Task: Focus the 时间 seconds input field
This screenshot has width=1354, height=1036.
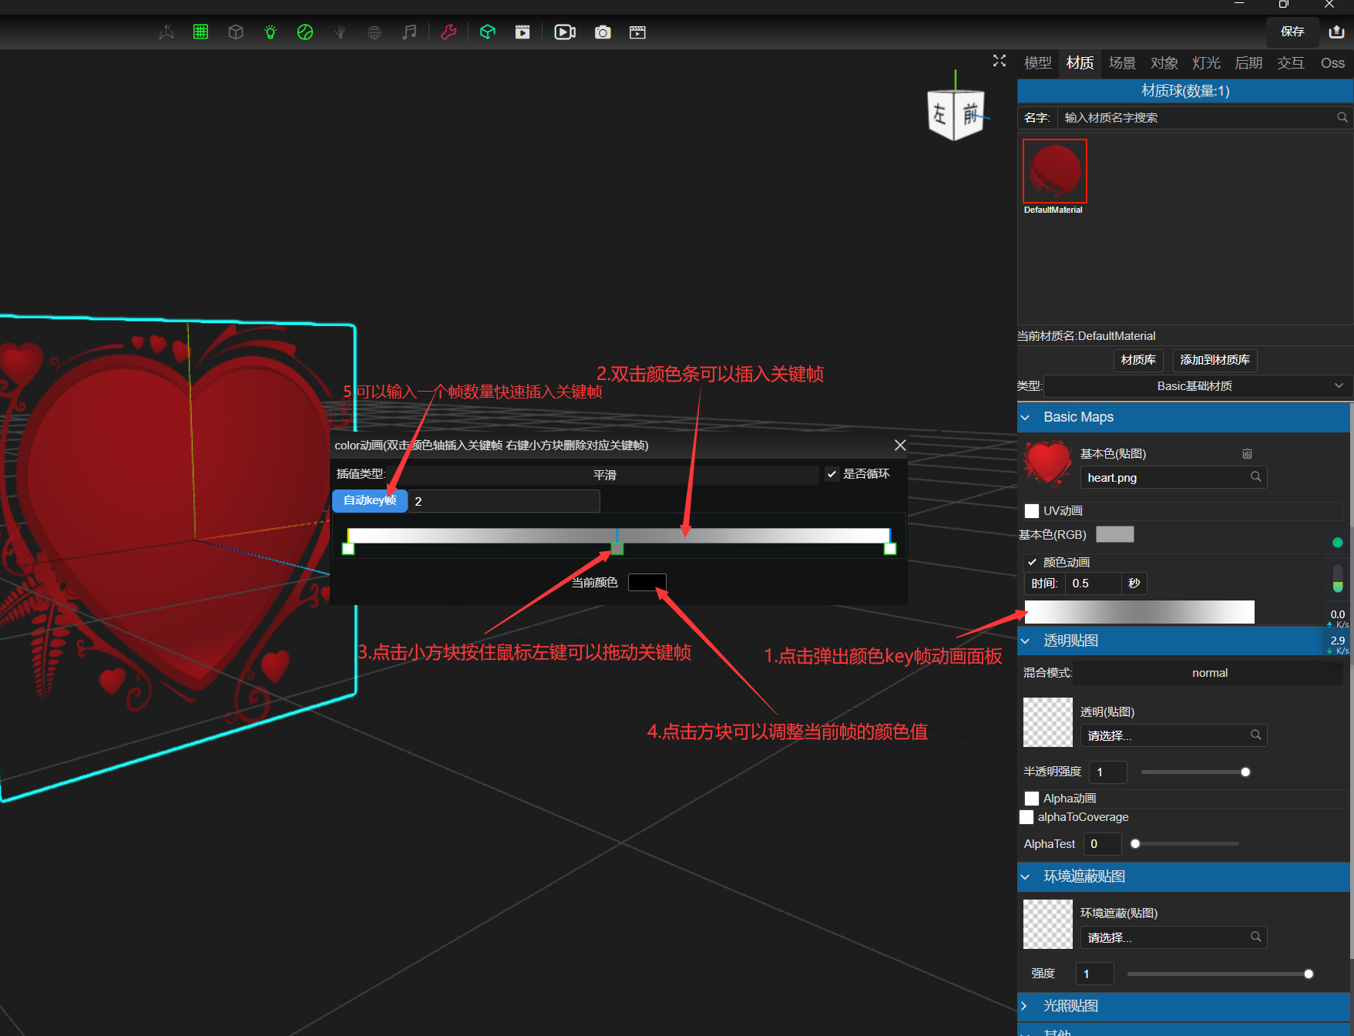Action: [1092, 584]
